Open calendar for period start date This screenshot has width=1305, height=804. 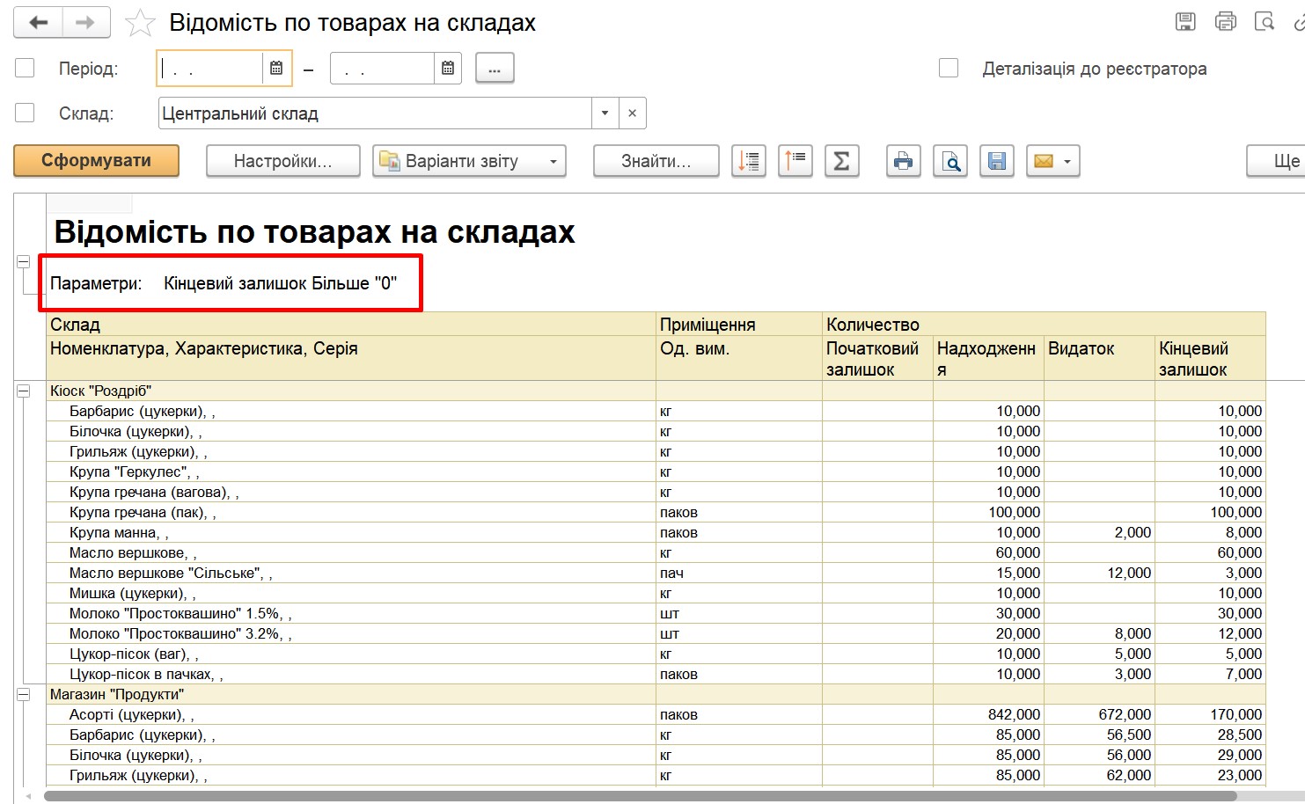(x=275, y=69)
